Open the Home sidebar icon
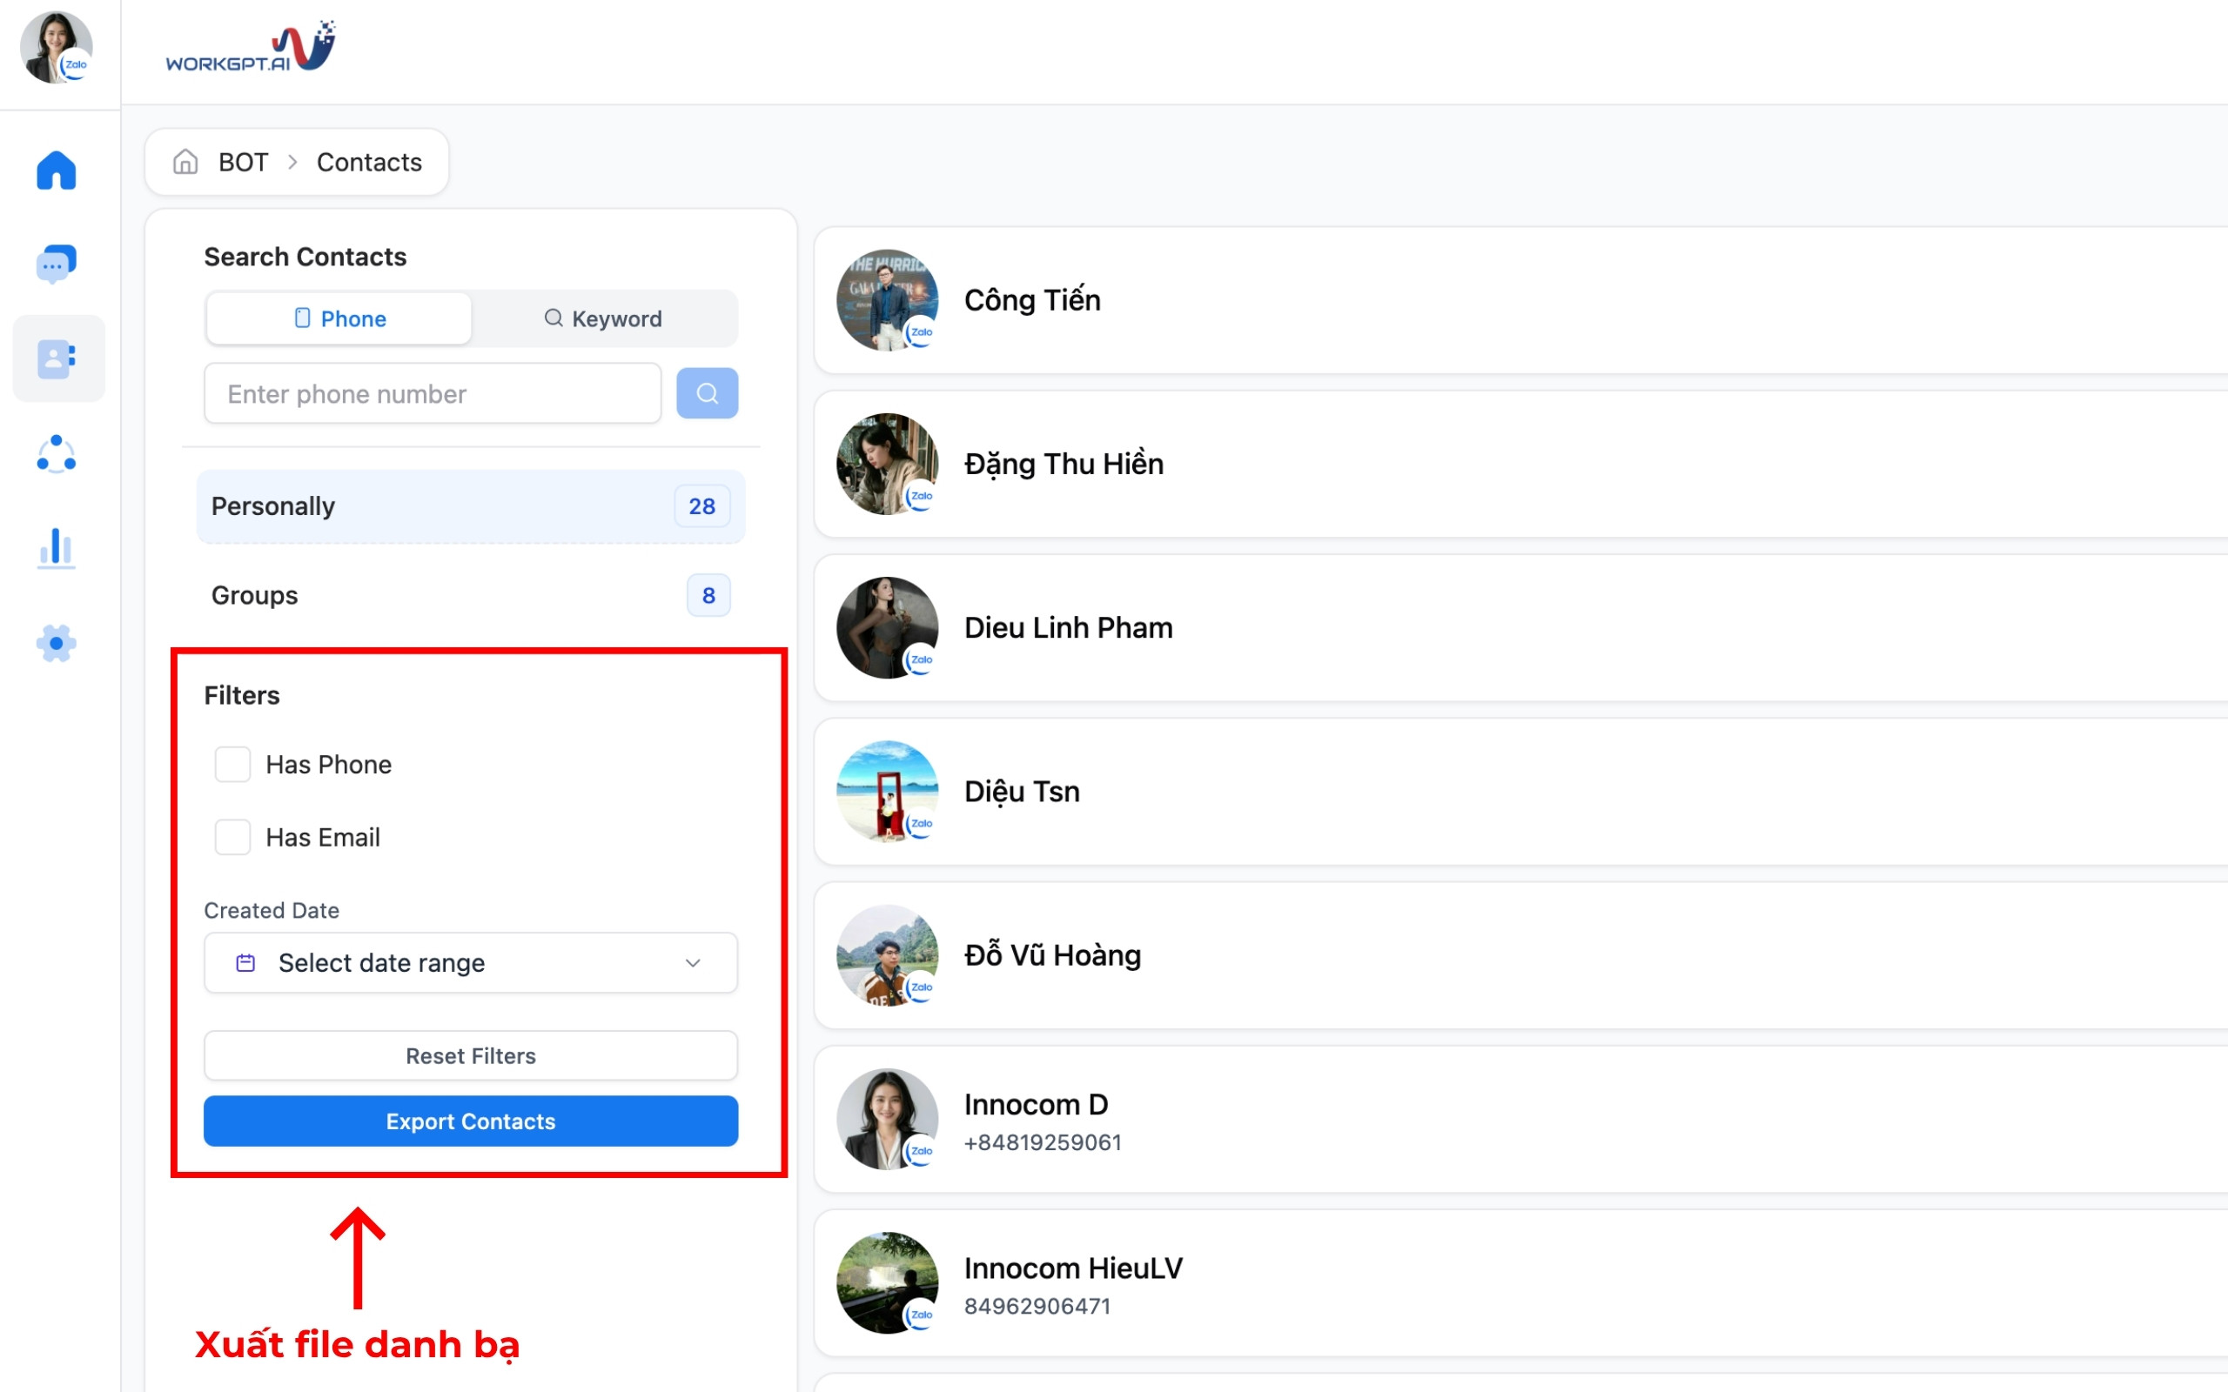 [57, 171]
